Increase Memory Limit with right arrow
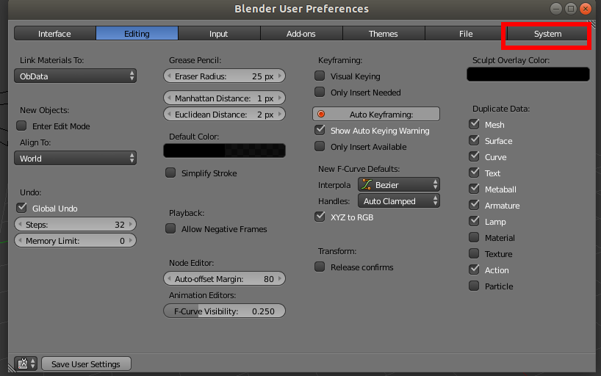Viewport: 601px width, 376px height. tap(131, 240)
